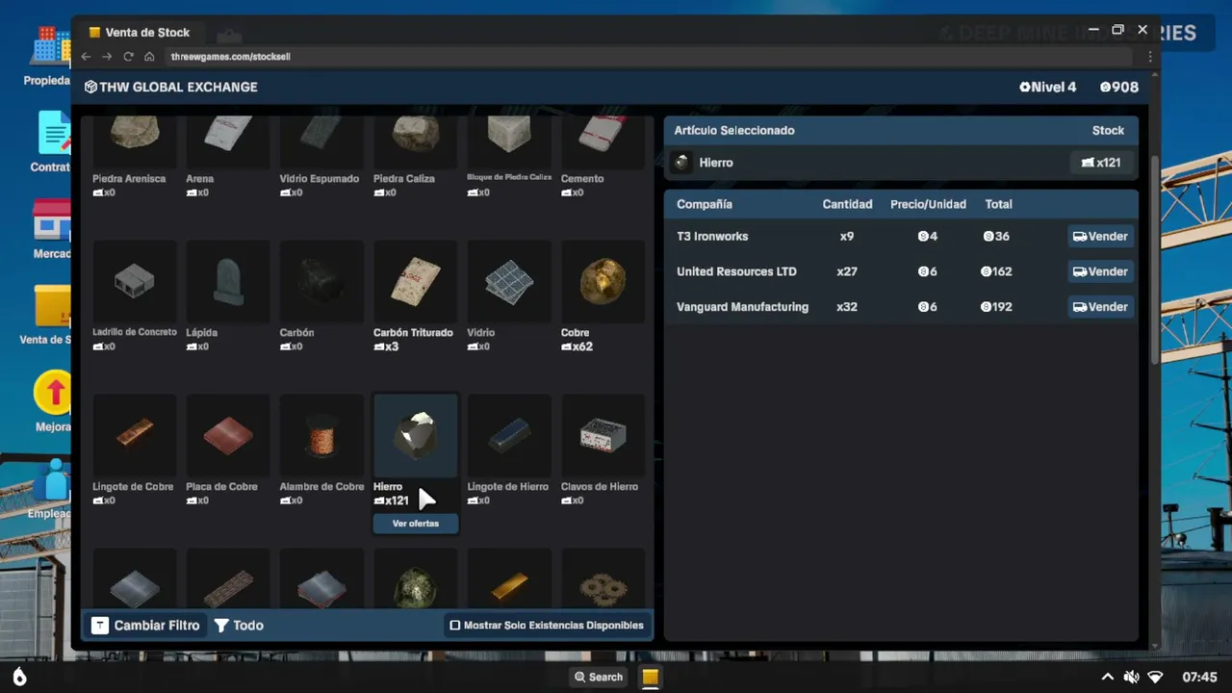Select the Carbón Triturado item
1232x693 pixels.
click(x=415, y=282)
